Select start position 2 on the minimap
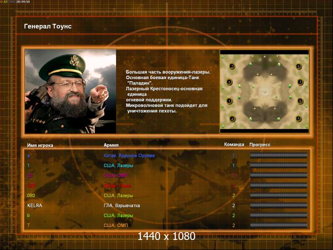The width and height of the screenshot is (333, 250). pos(232,66)
